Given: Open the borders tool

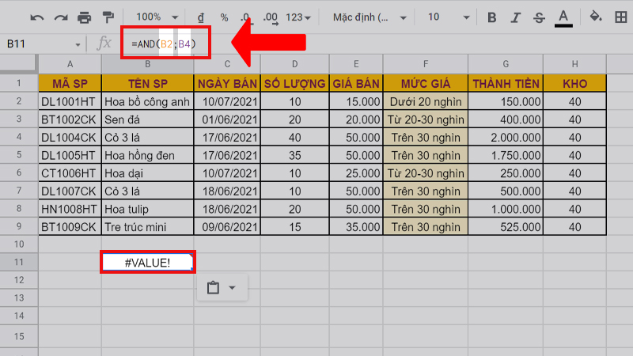Looking at the screenshot, I should pos(621,17).
